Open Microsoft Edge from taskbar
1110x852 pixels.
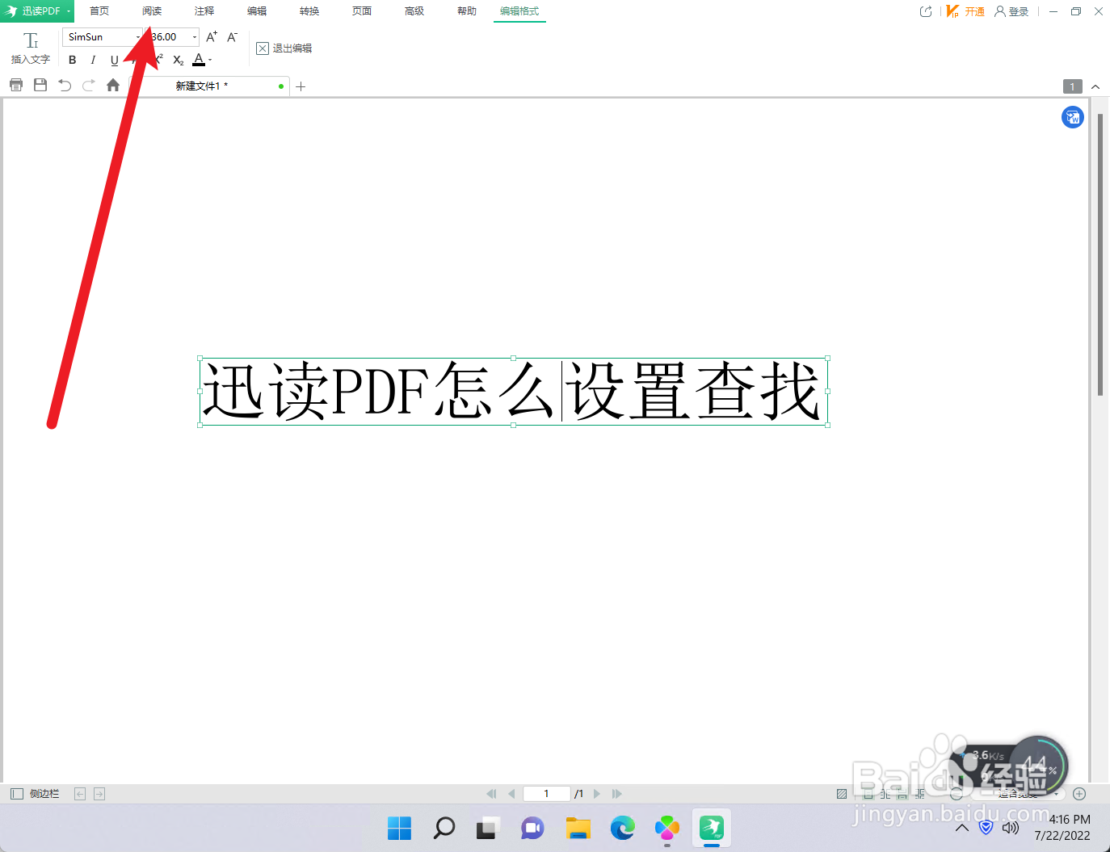(622, 828)
